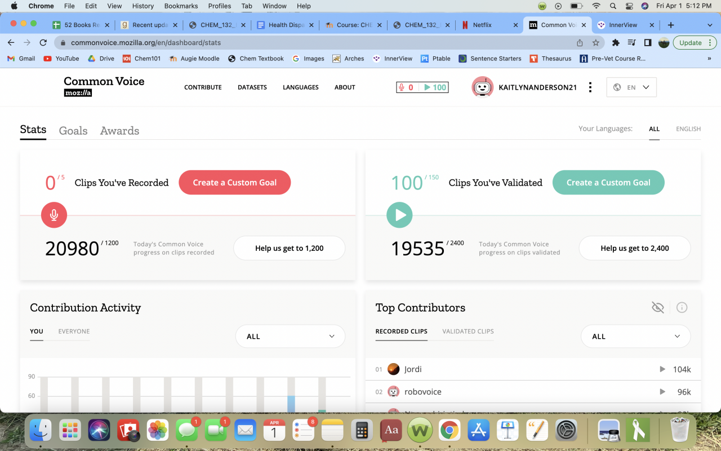Open the EN language dropdown

pyautogui.click(x=631, y=87)
